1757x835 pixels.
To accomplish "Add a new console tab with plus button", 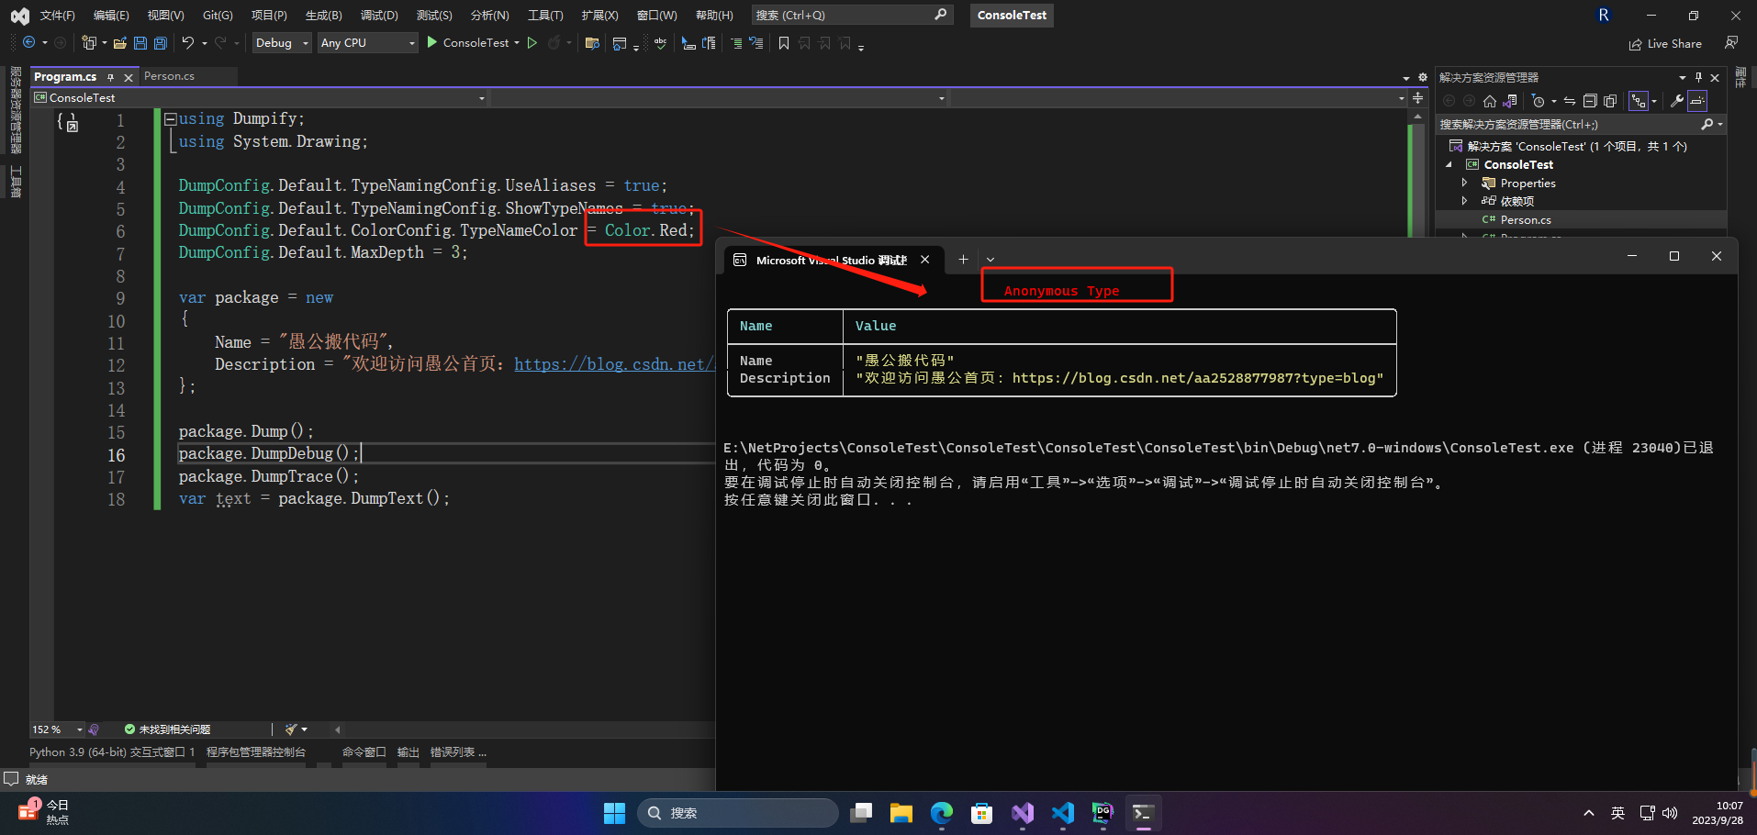I will coord(963,260).
